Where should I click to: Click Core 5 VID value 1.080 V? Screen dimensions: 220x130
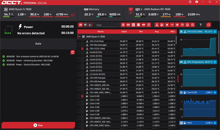pos(124,115)
